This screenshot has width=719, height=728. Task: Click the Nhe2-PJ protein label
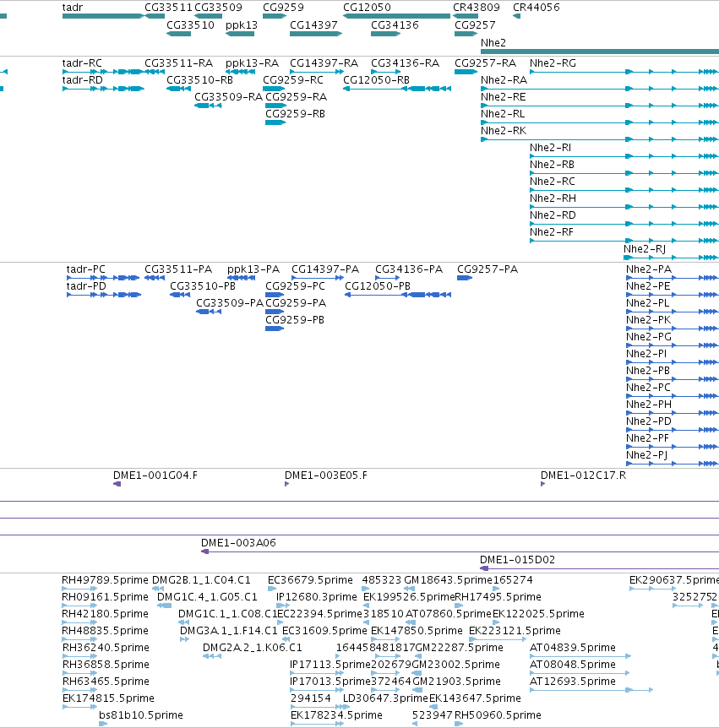coord(647,455)
